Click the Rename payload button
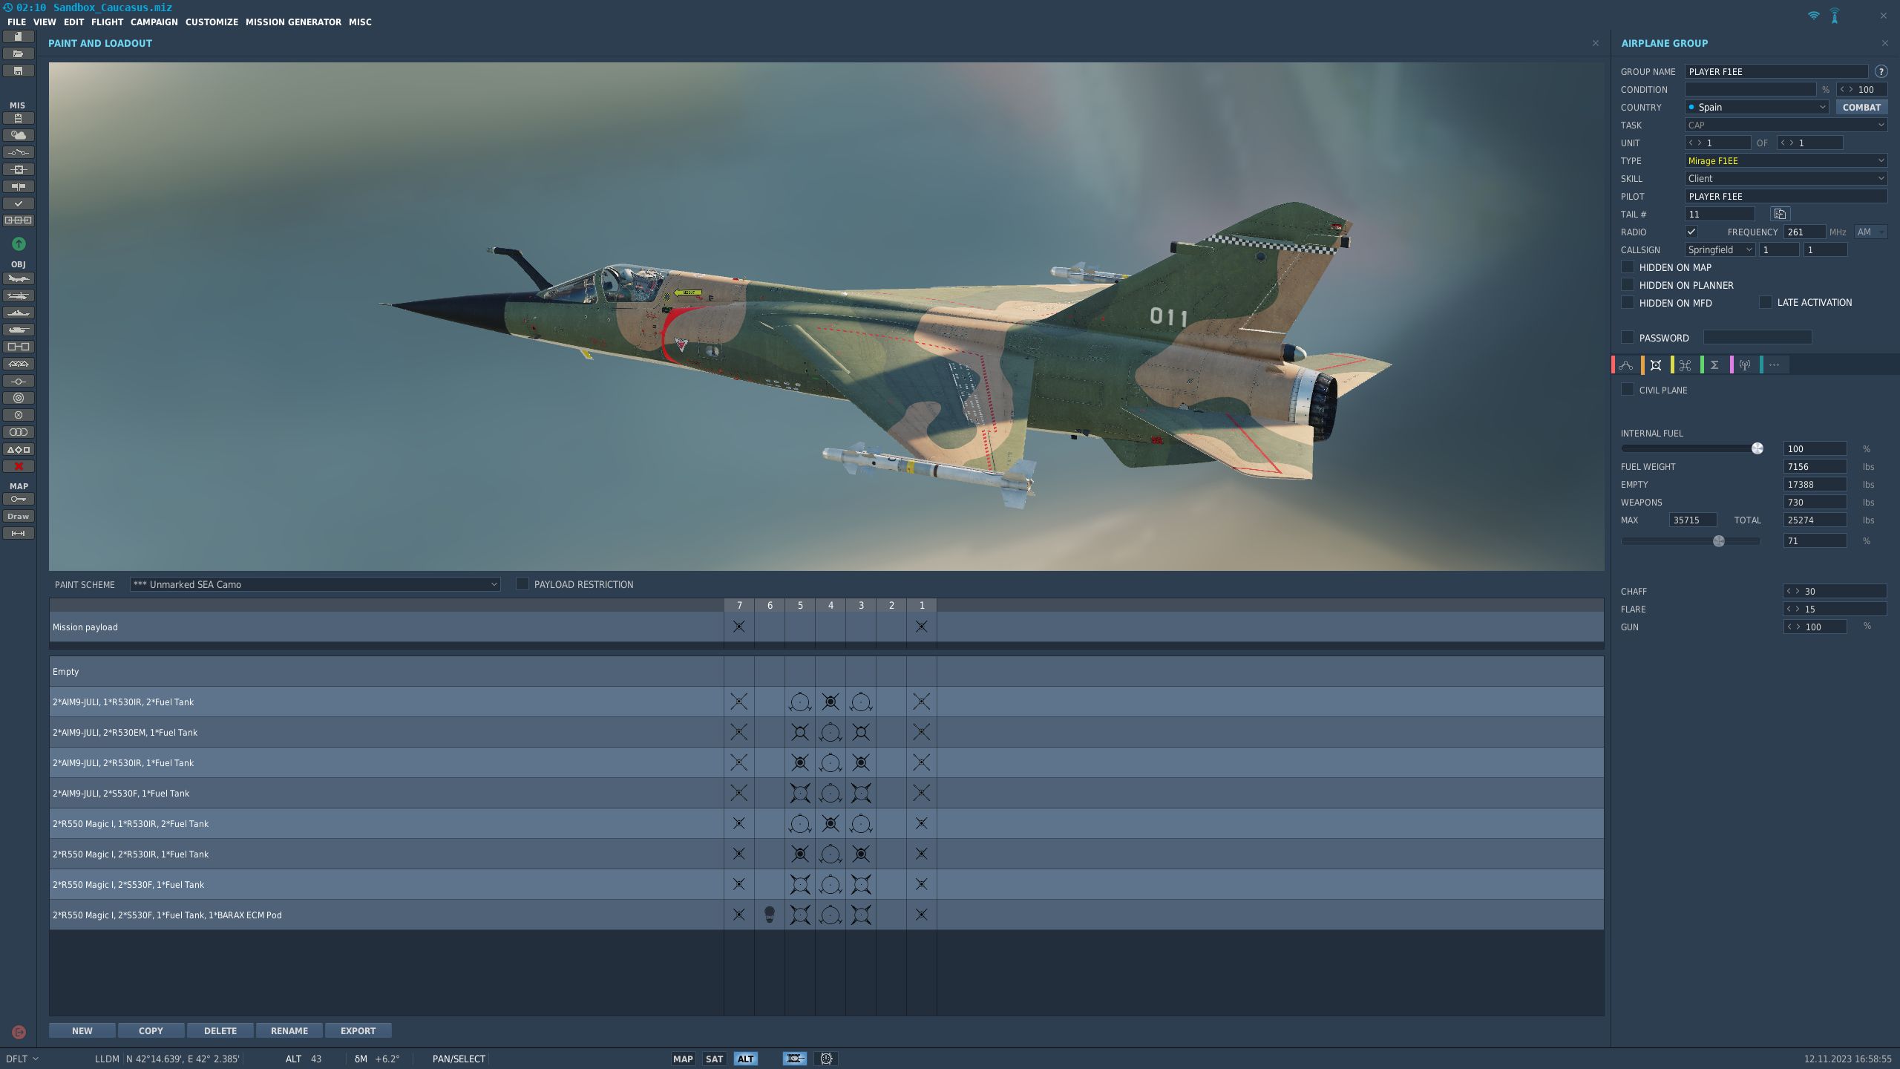The width and height of the screenshot is (1900, 1069). (289, 1030)
